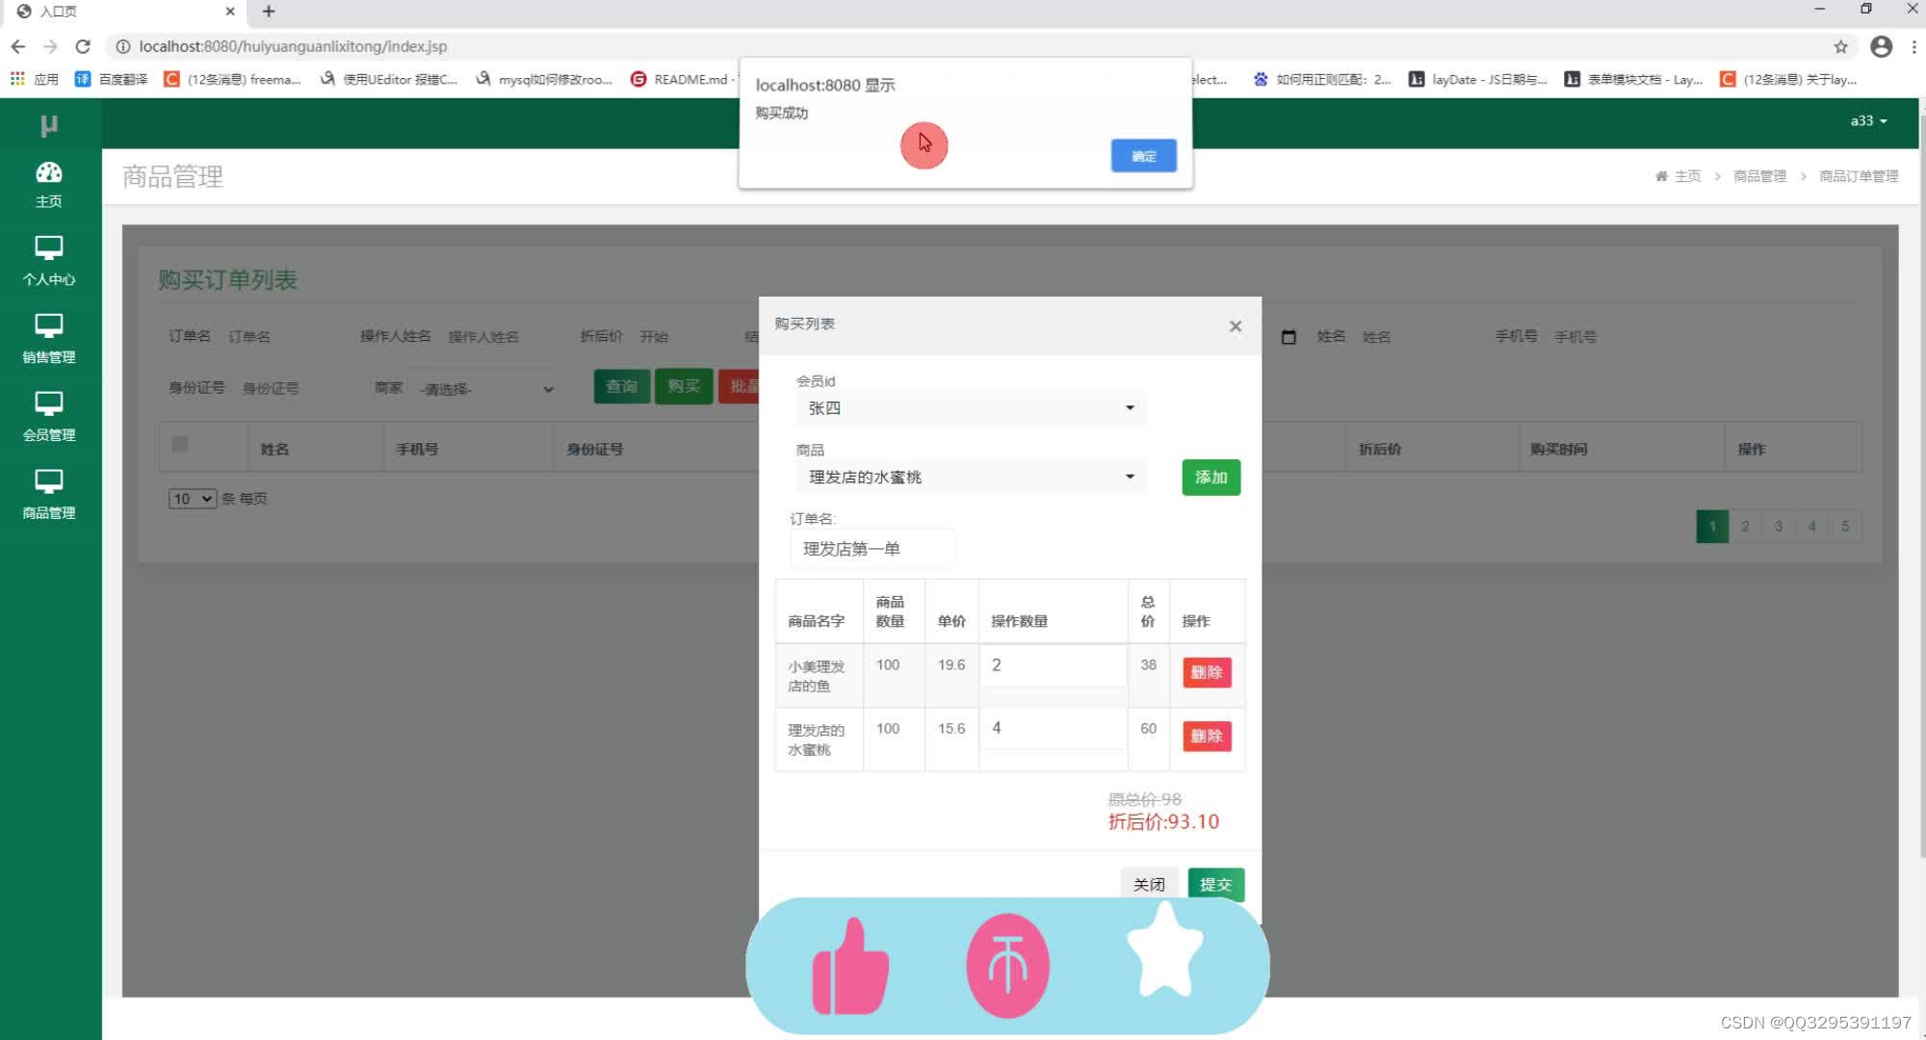This screenshot has height=1040, width=1926.
Task: Open the 百度翻译 bookmark
Action: pyautogui.click(x=112, y=79)
